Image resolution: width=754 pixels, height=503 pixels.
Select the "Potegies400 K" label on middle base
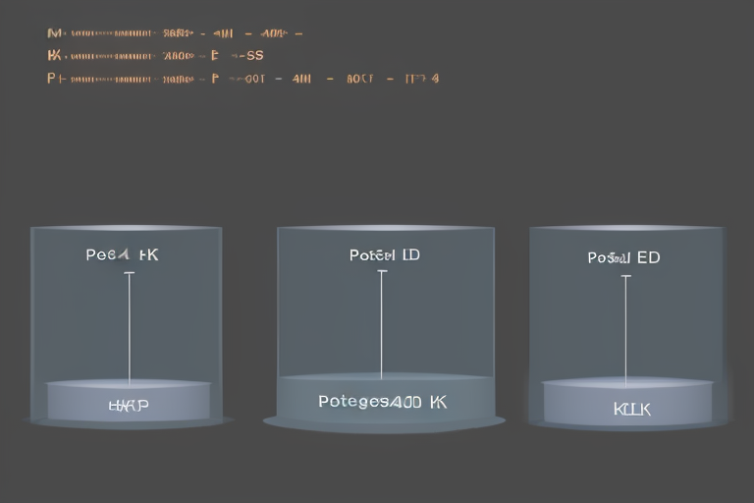(381, 401)
